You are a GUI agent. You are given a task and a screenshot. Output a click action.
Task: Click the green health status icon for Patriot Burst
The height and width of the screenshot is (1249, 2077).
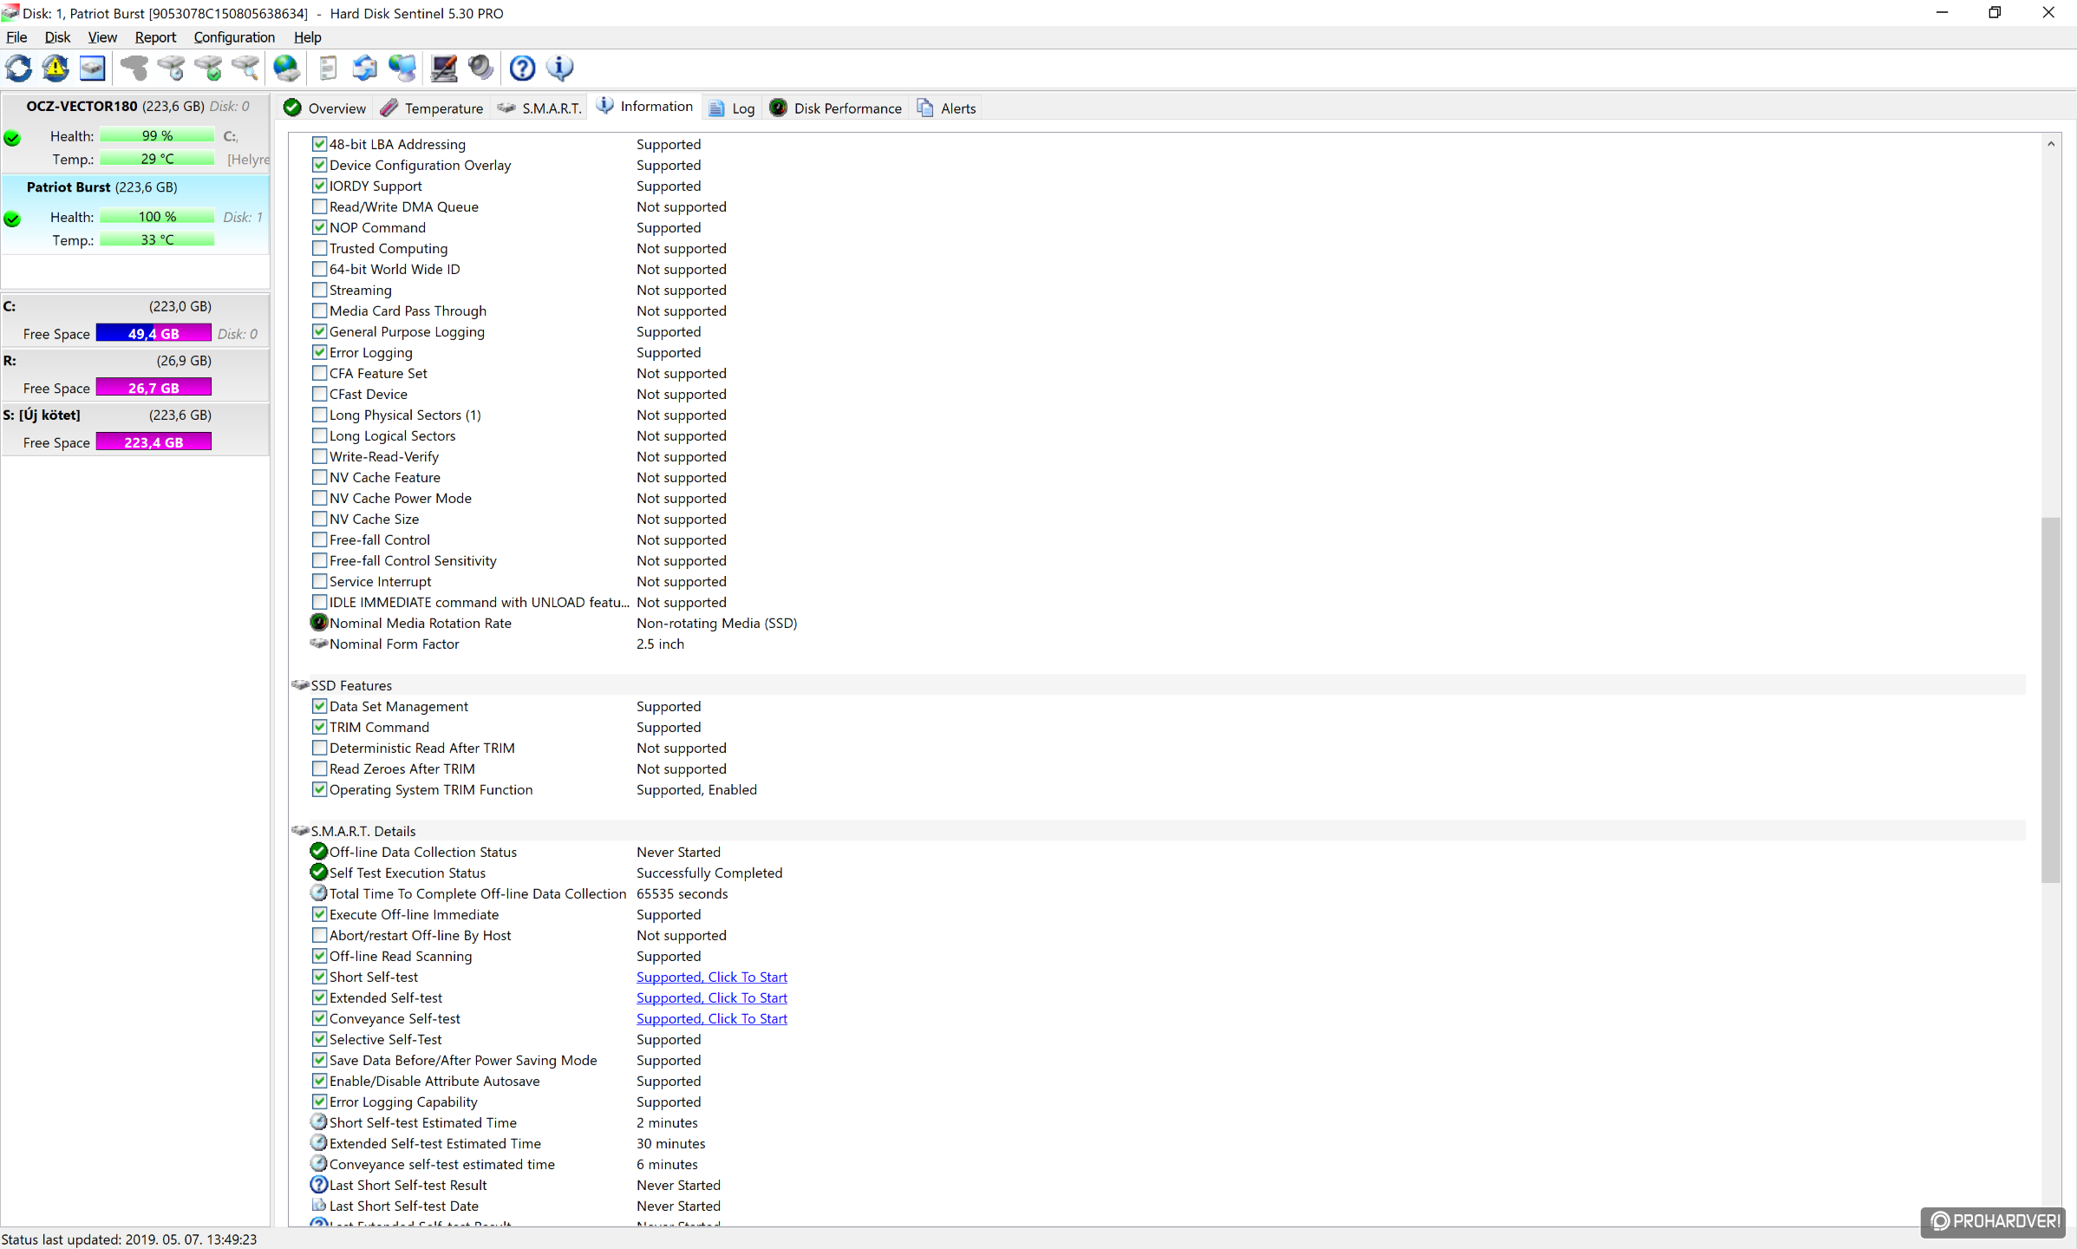click(12, 219)
